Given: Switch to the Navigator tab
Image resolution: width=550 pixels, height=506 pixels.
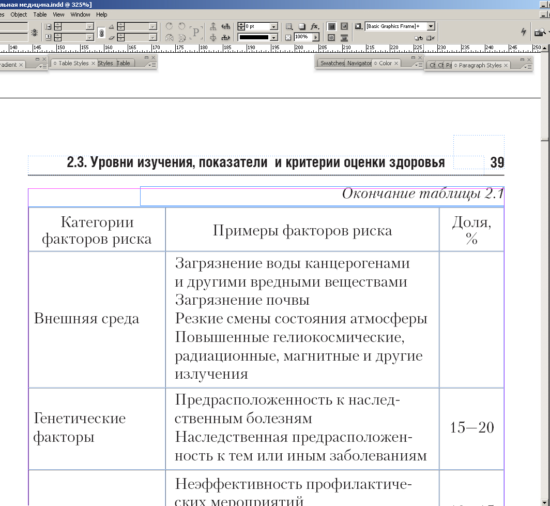Looking at the screenshot, I should point(359,63).
